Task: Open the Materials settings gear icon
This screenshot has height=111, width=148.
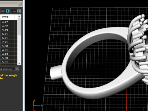Action: coord(17,69)
